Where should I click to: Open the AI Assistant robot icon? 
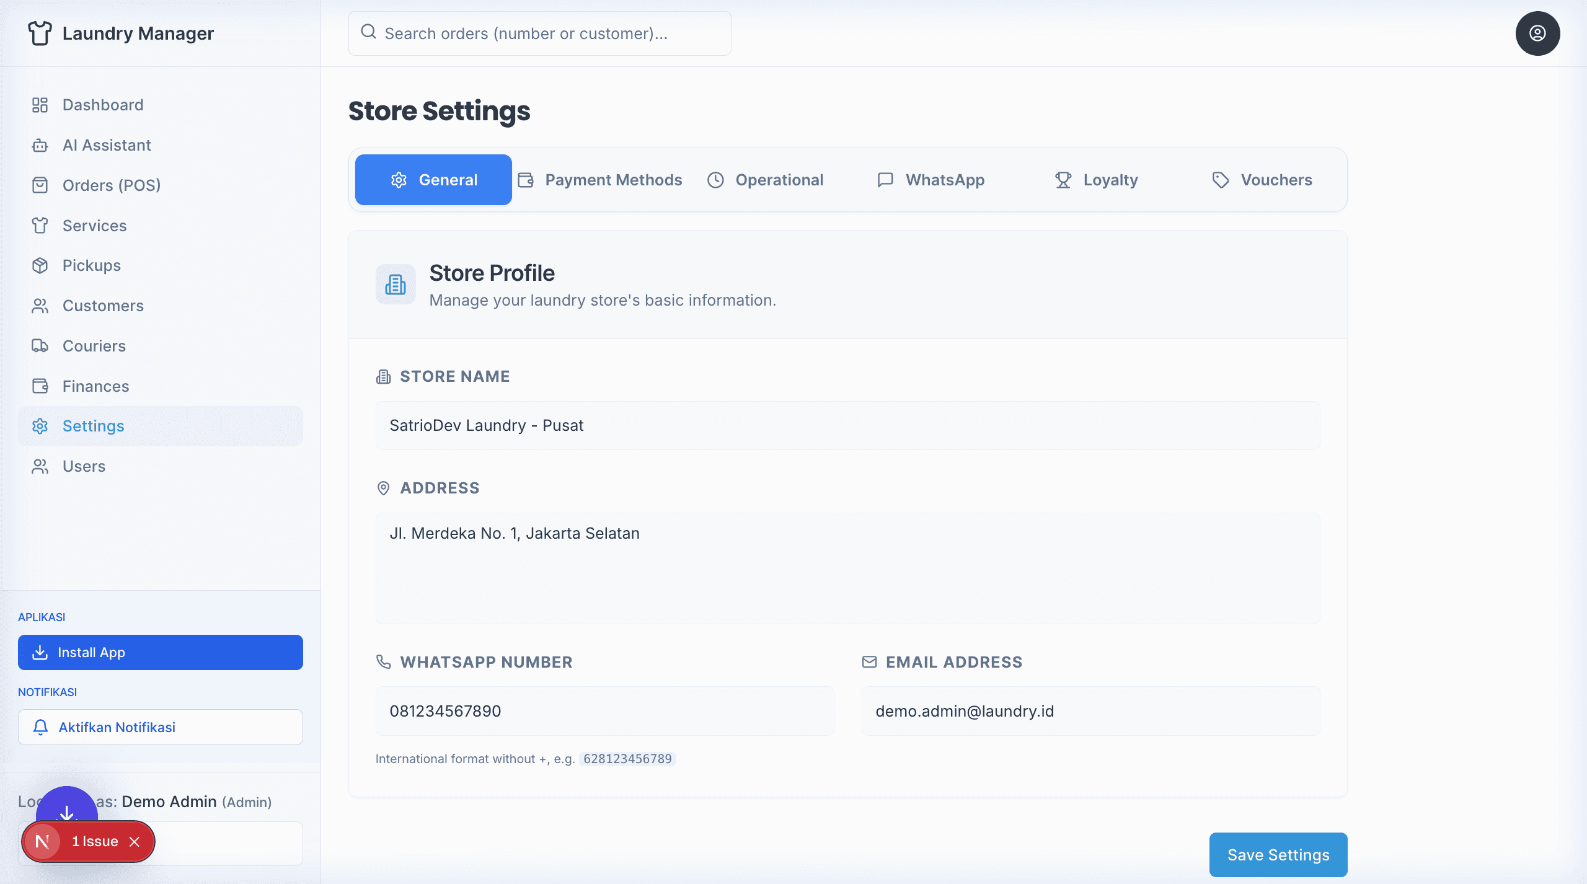[40, 145]
